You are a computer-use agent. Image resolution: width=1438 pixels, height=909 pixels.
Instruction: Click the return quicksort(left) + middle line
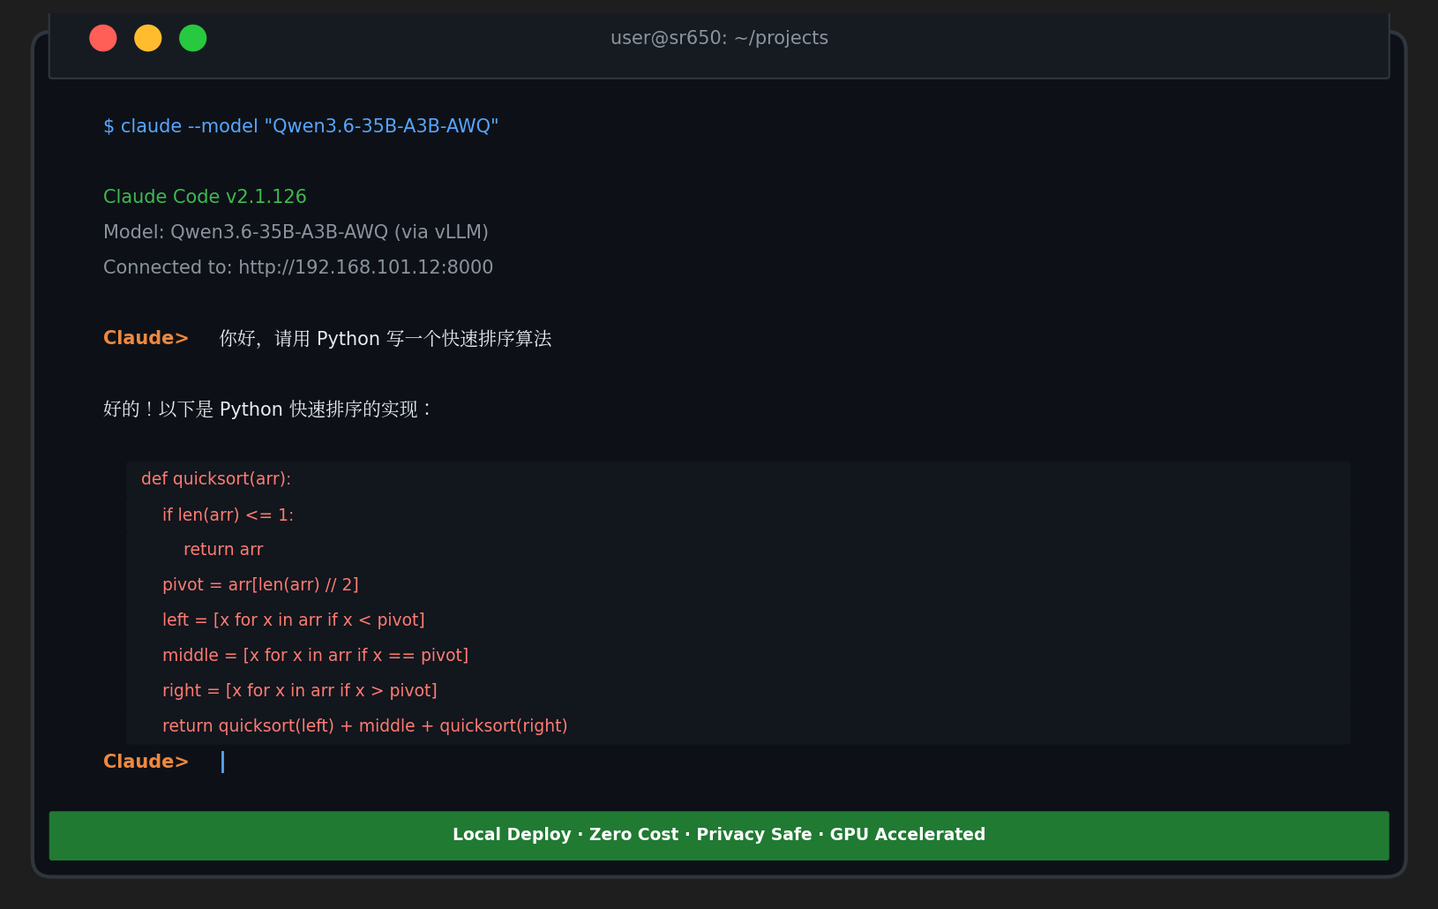365,726
